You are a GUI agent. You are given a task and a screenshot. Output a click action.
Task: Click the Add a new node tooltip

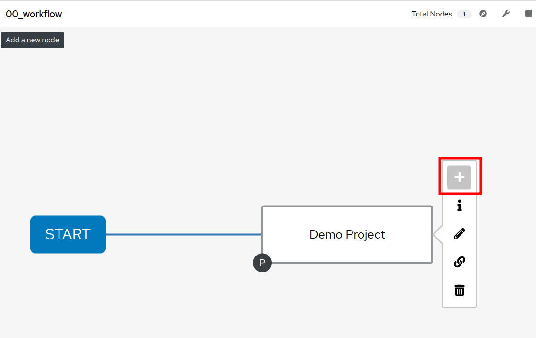(x=33, y=40)
